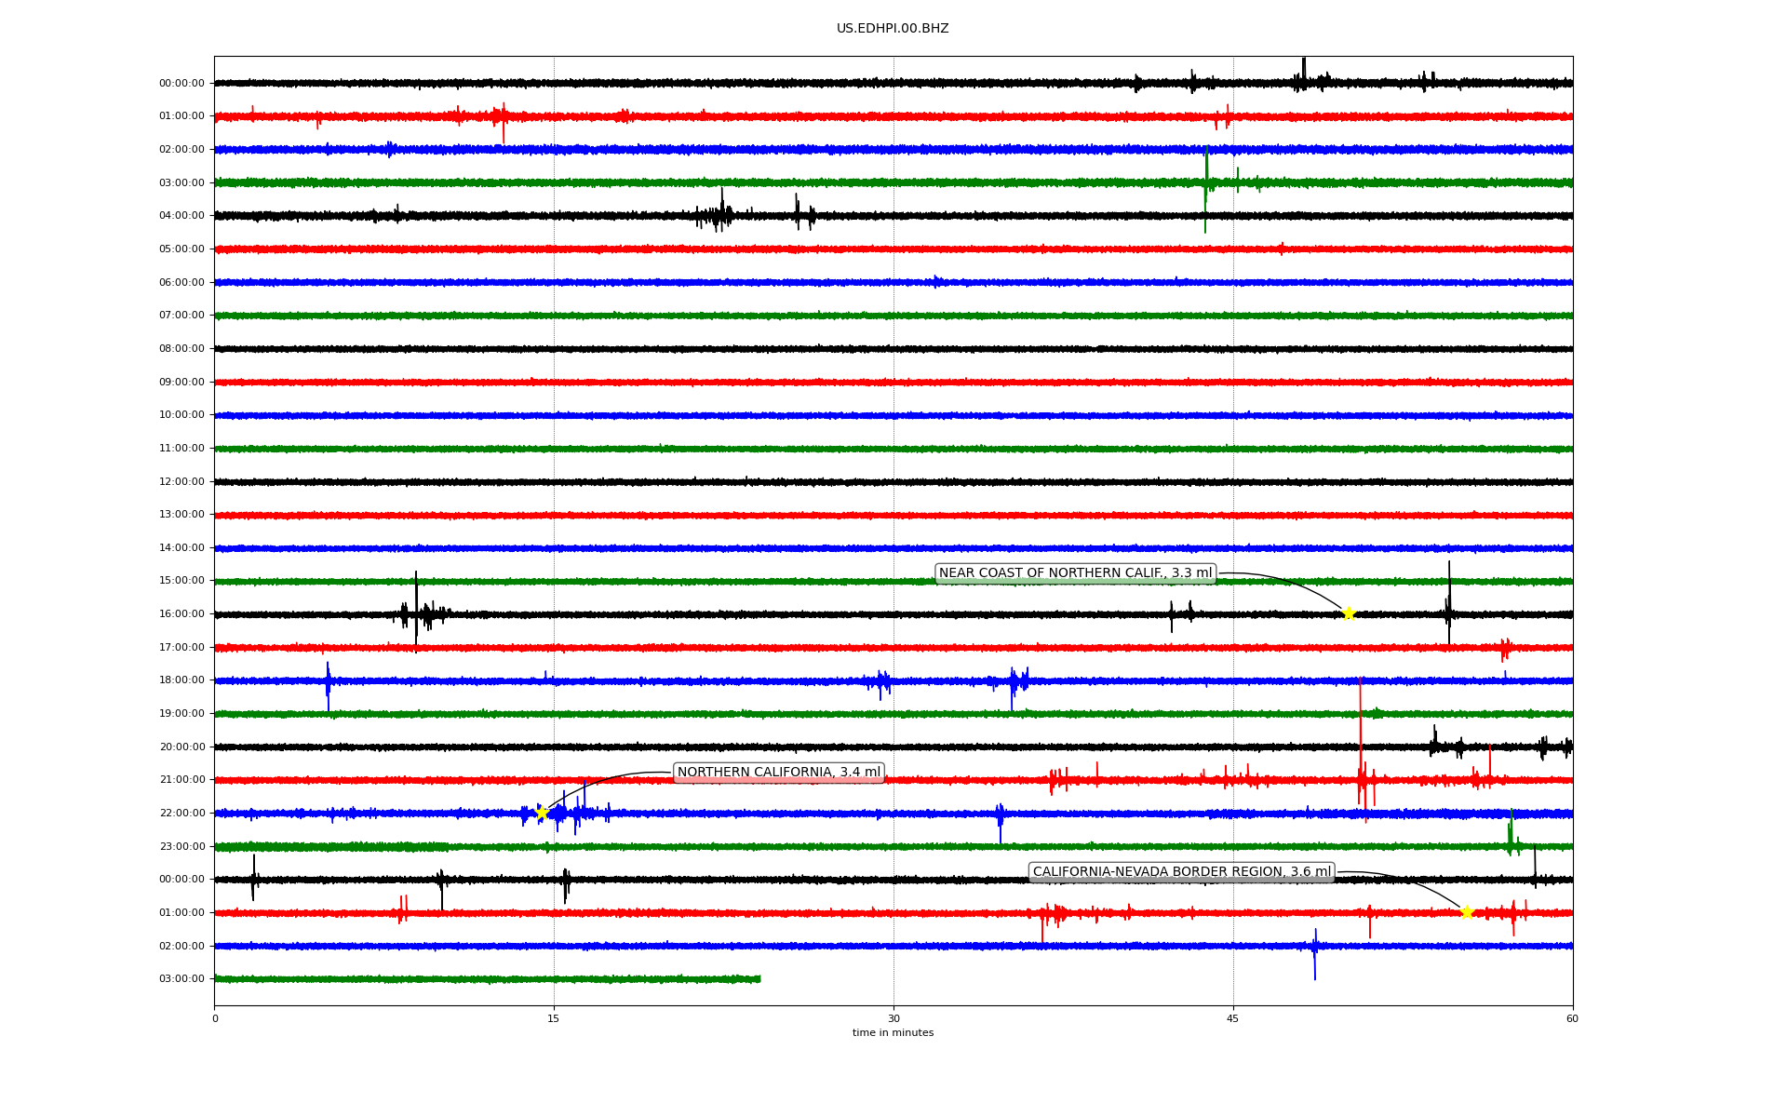Click the tall black spike on 16:00:00 trace near minute 9
This screenshot has height=1117, width=1787.
(416, 612)
